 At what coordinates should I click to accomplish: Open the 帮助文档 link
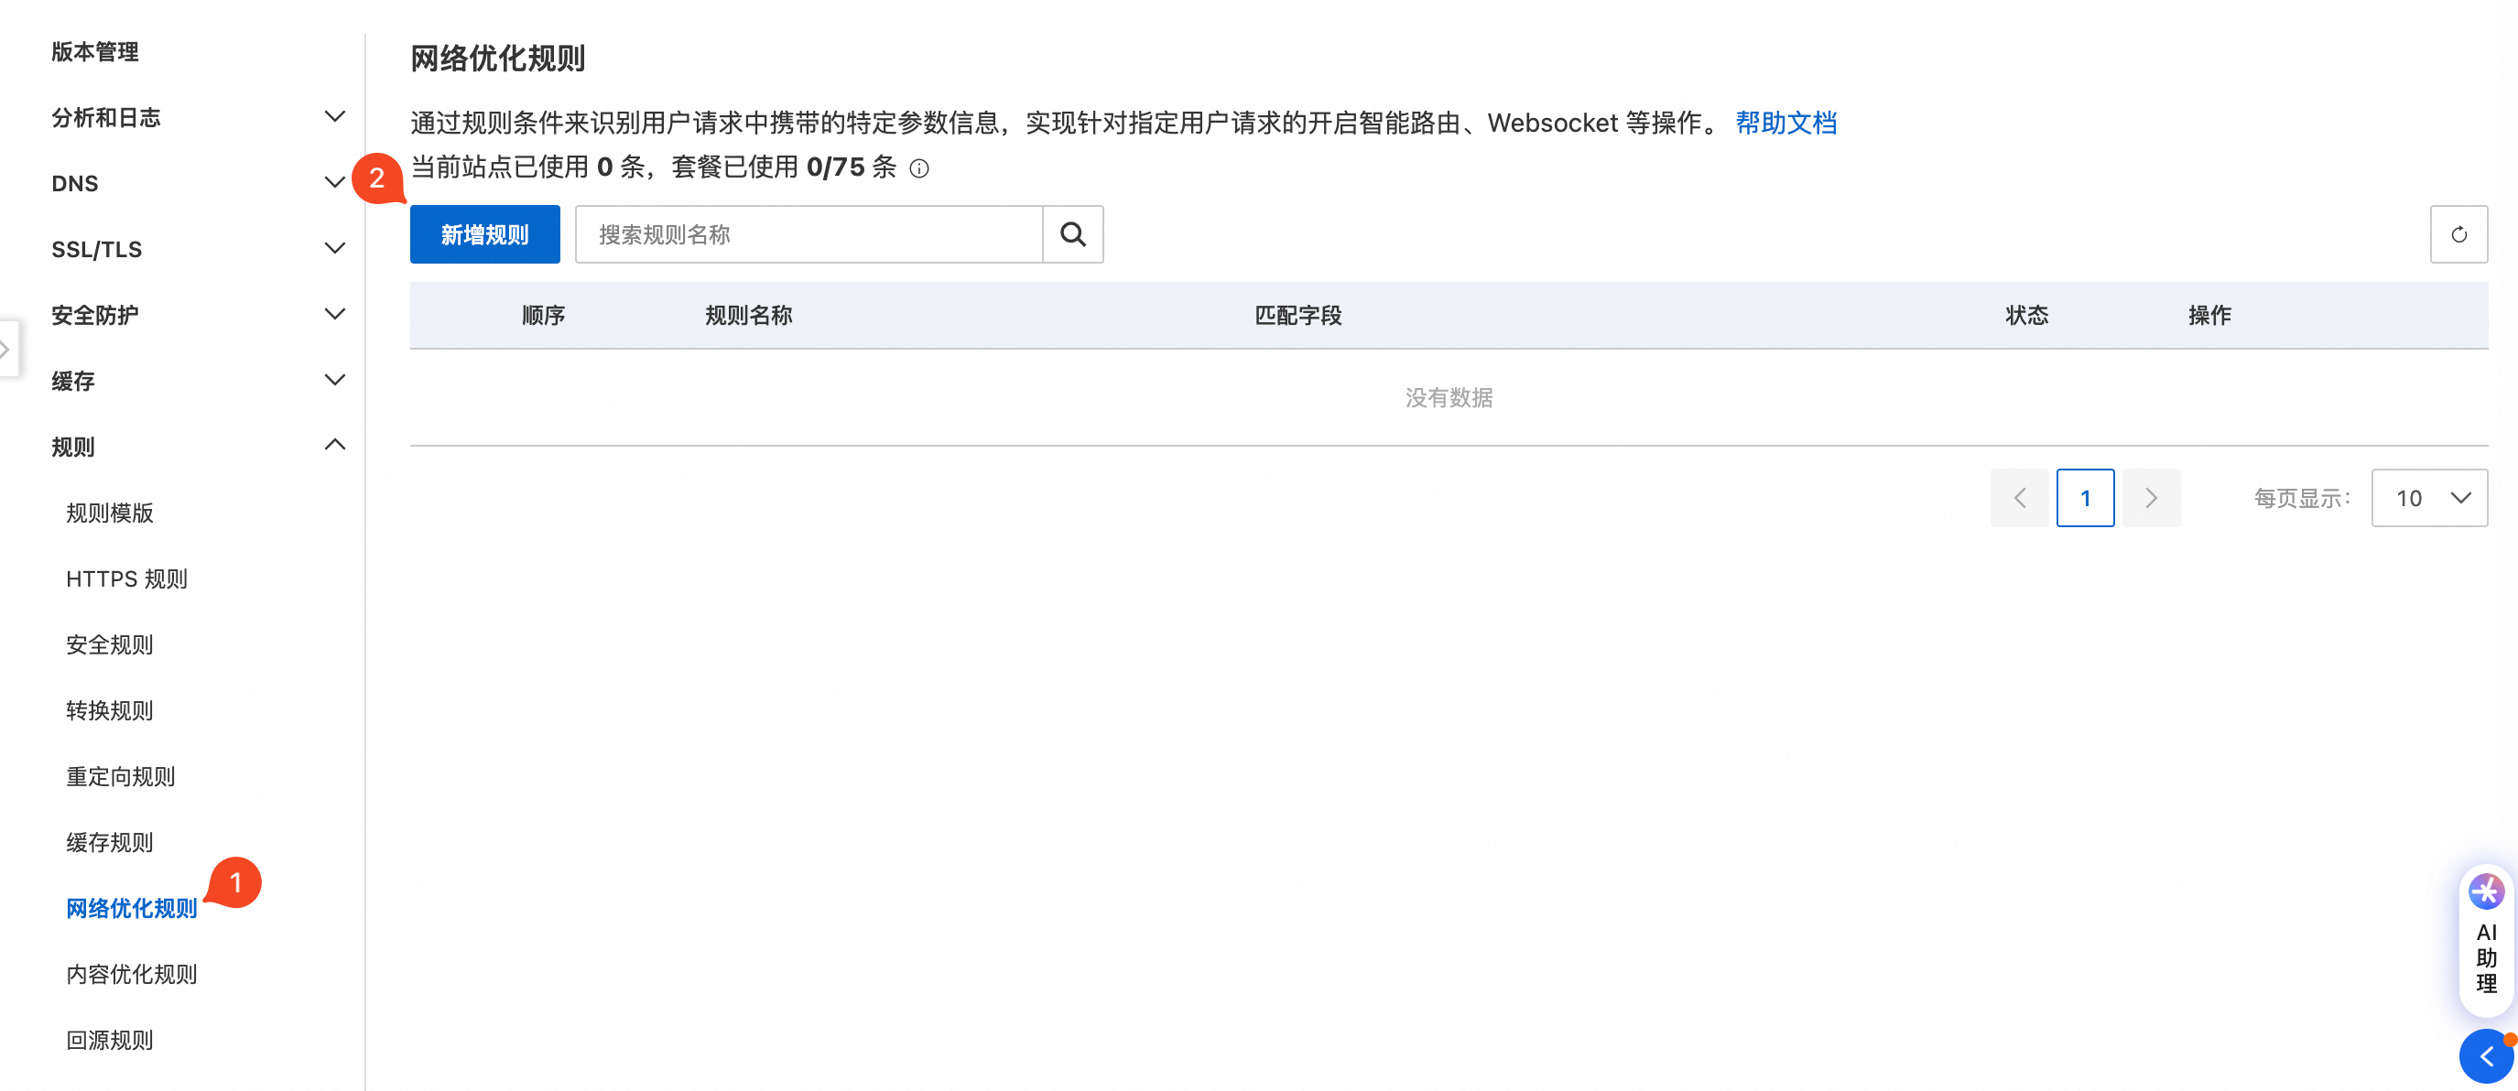1785,123
